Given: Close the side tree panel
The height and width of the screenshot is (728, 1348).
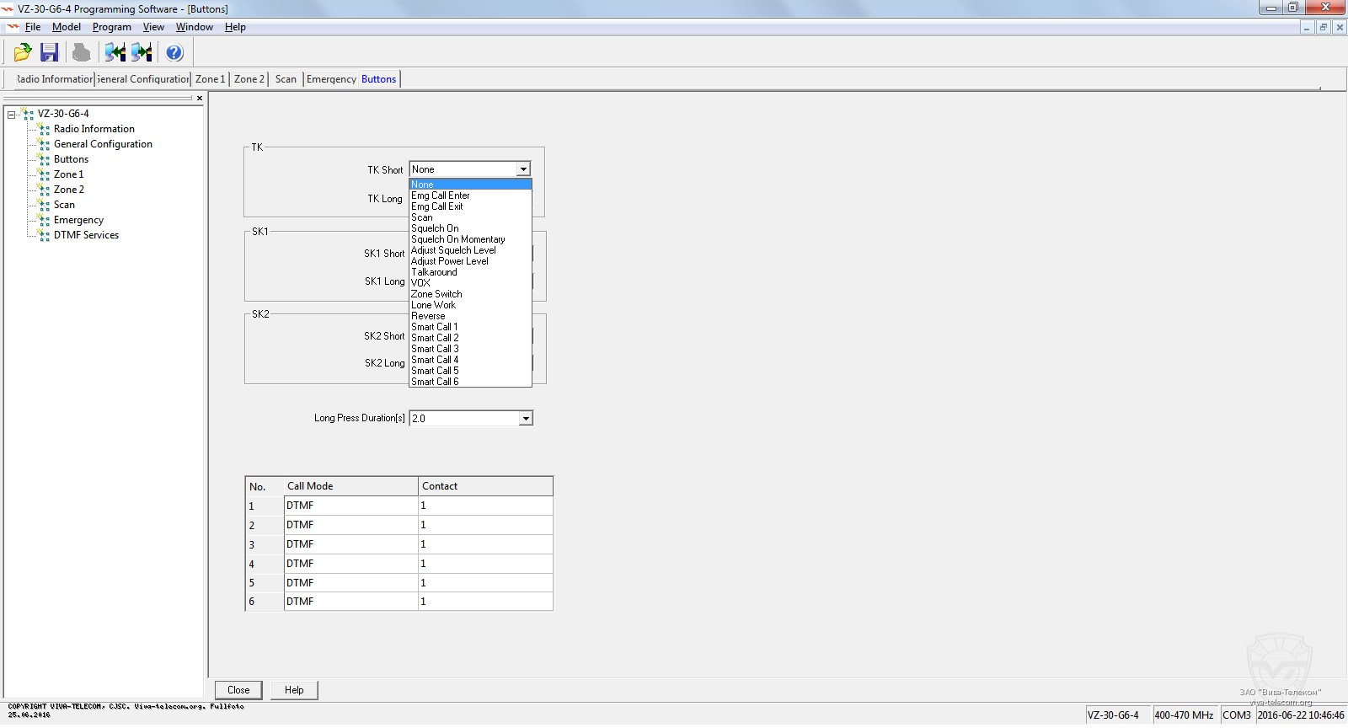Looking at the screenshot, I should click(x=200, y=98).
